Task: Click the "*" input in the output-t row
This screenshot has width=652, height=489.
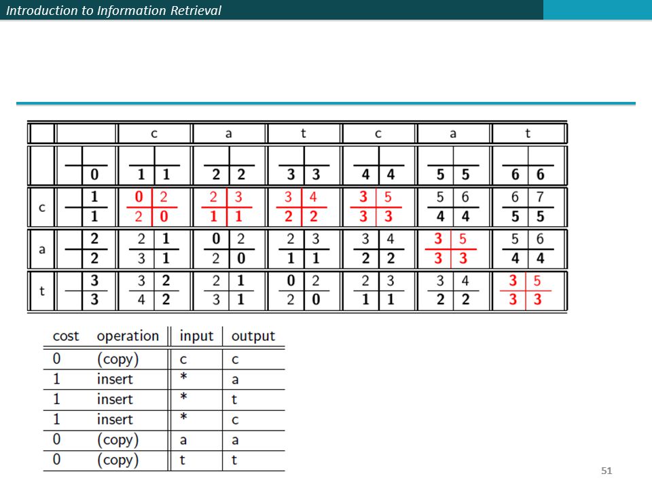Action: click(x=183, y=397)
